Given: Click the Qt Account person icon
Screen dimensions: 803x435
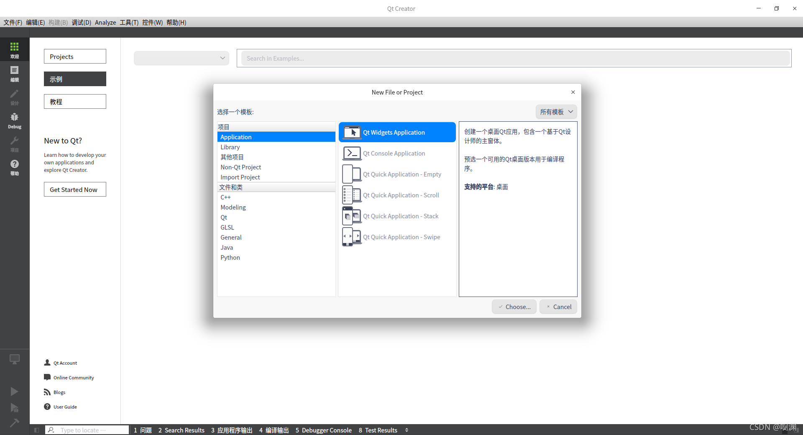Looking at the screenshot, I should coord(47,363).
